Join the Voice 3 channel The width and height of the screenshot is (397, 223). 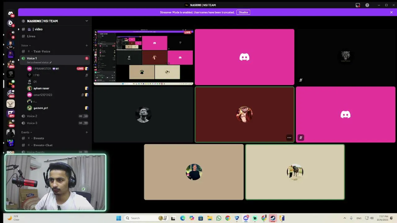coord(55,123)
